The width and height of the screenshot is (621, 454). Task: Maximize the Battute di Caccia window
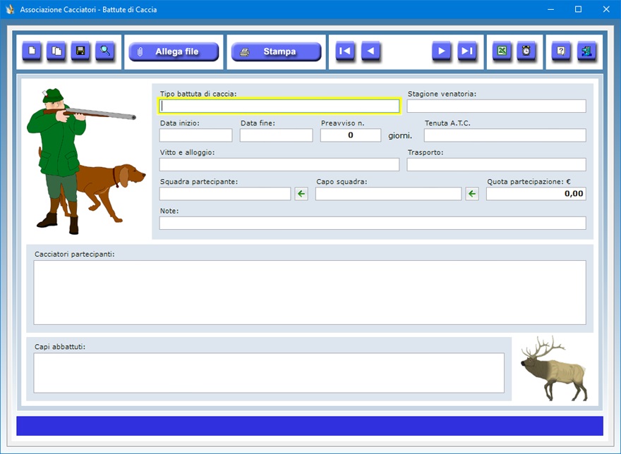[578, 9]
